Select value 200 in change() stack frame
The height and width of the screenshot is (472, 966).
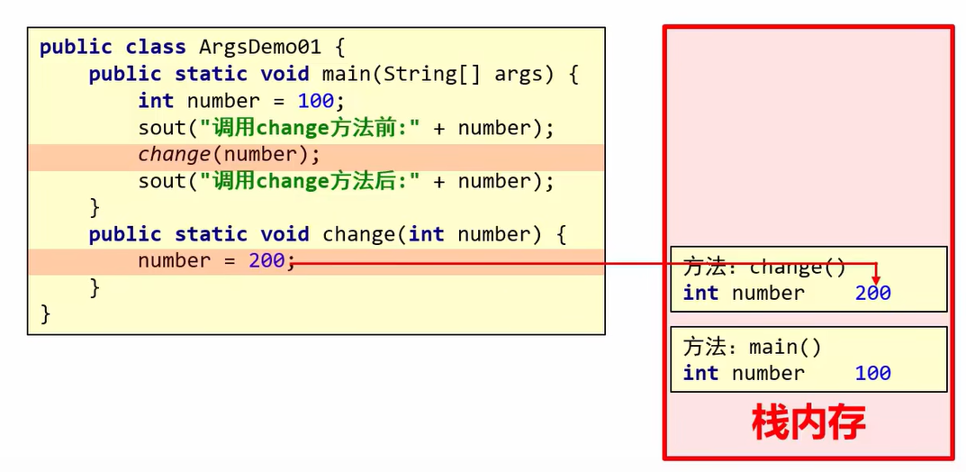click(x=872, y=293)
